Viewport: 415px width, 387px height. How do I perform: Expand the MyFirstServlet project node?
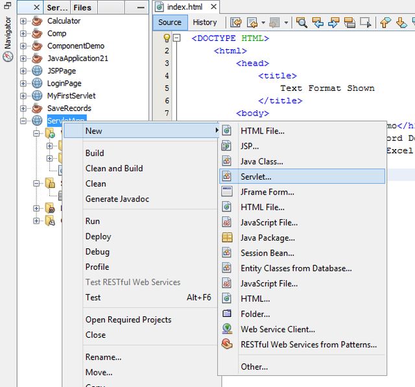23,96
